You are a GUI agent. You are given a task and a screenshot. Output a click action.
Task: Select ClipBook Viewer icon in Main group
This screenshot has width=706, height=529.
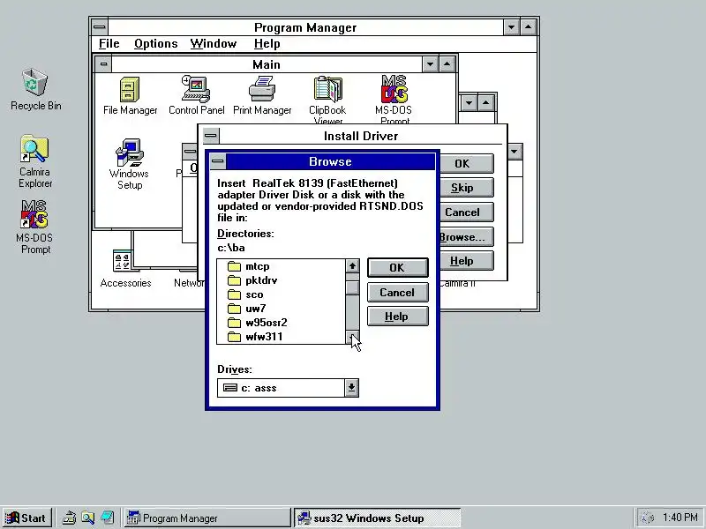point(327,89)
